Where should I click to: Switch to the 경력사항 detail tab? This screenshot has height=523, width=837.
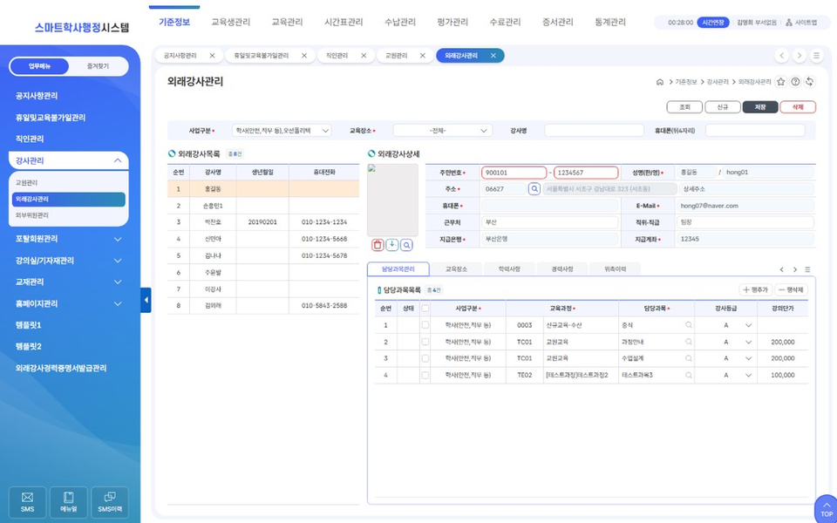pyautogui.click(x=562, y=269)
